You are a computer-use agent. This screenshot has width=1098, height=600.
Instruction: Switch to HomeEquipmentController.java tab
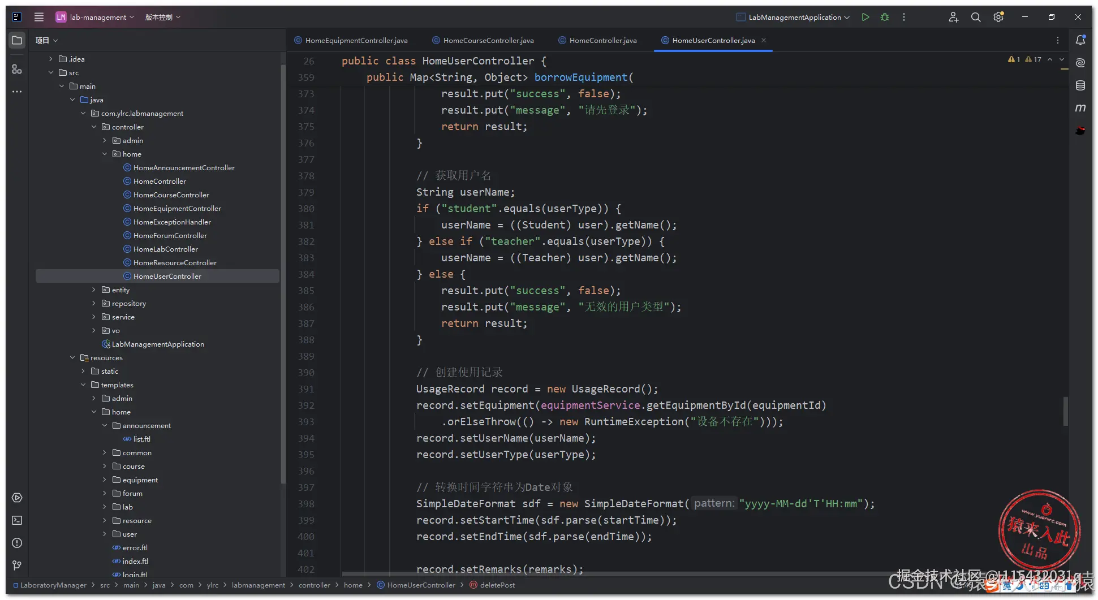[x=351, y=40]
